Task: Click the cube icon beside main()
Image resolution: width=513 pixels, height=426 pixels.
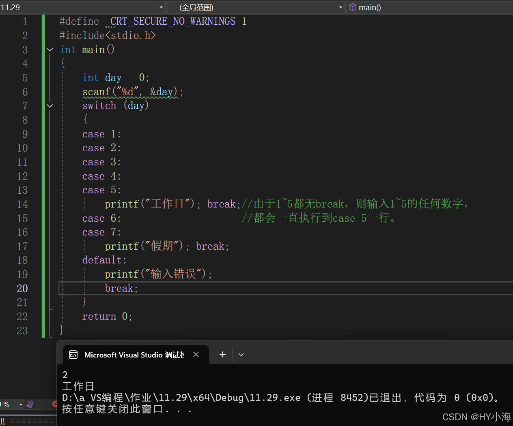Action: coord(352,7)
